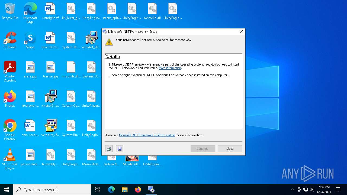This screenshot has height=195, width=347.
Task: Click the .NET Setup taskbar icon
Action: [151, 190]
